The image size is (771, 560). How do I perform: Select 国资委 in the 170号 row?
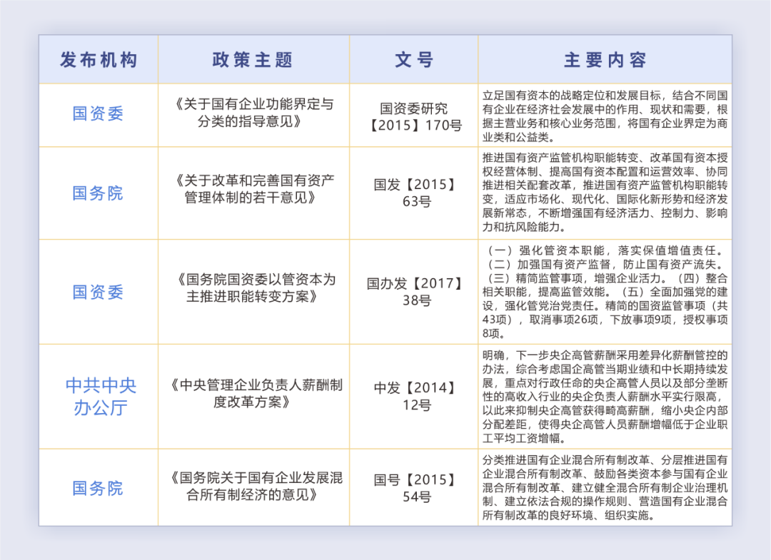[98, 113]
